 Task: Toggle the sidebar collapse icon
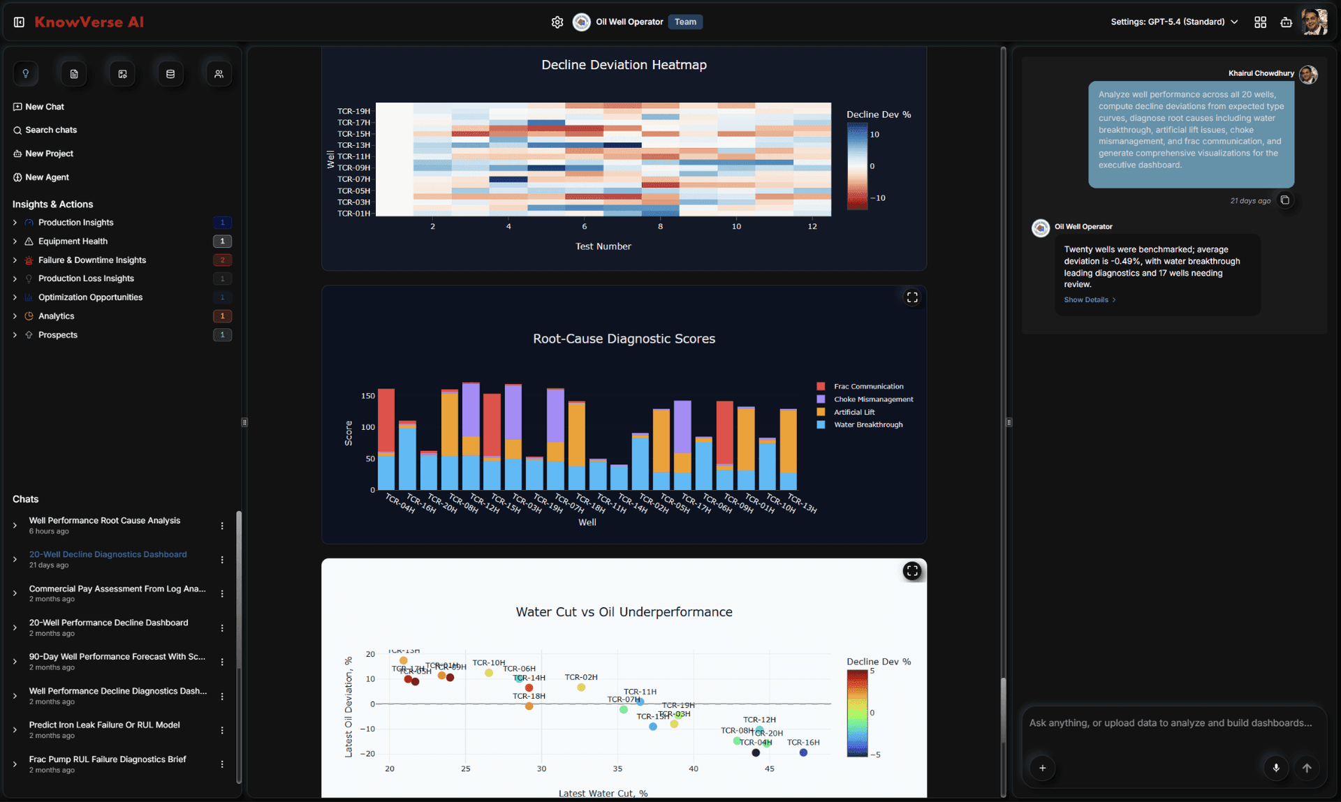[20, 22]
